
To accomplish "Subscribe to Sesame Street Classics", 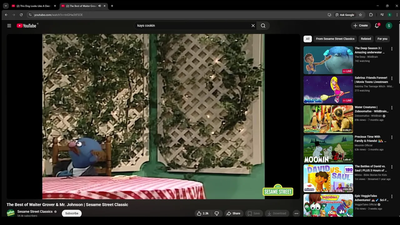I will tap(72, 213).
